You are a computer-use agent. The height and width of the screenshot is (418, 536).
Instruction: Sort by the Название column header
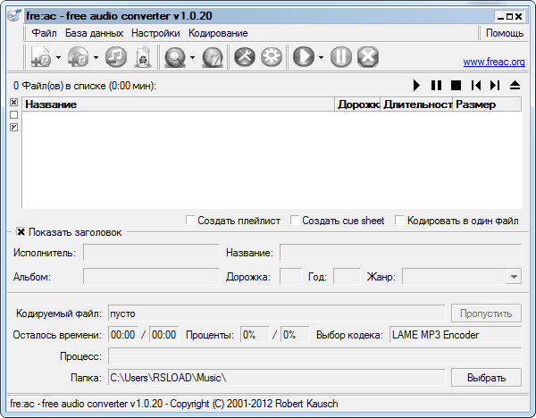point(178,104)
